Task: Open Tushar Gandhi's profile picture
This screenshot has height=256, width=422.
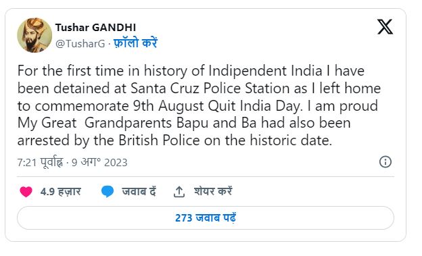Action: (34, 35)
